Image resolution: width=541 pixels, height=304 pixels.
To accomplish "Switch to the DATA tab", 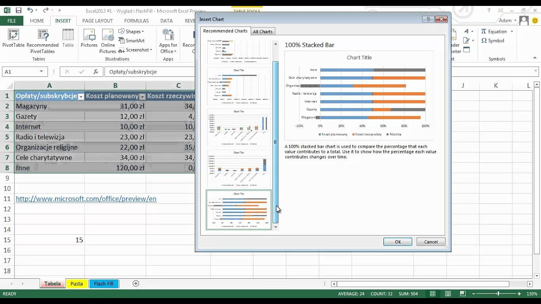I will 167,21.
